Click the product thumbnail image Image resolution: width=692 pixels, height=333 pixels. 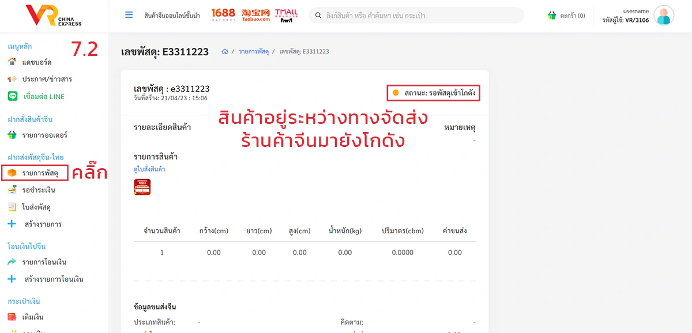[142, 187]
